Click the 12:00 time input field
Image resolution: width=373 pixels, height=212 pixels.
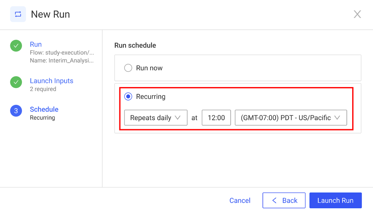pyautogui.click(x=216, y=118)
